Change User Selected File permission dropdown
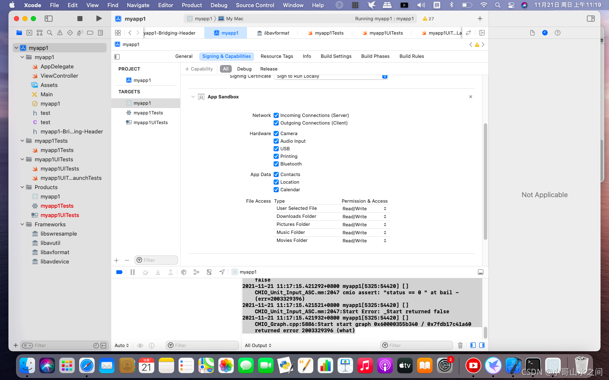Viewport: 609px width, 380px height. [364, 209]
